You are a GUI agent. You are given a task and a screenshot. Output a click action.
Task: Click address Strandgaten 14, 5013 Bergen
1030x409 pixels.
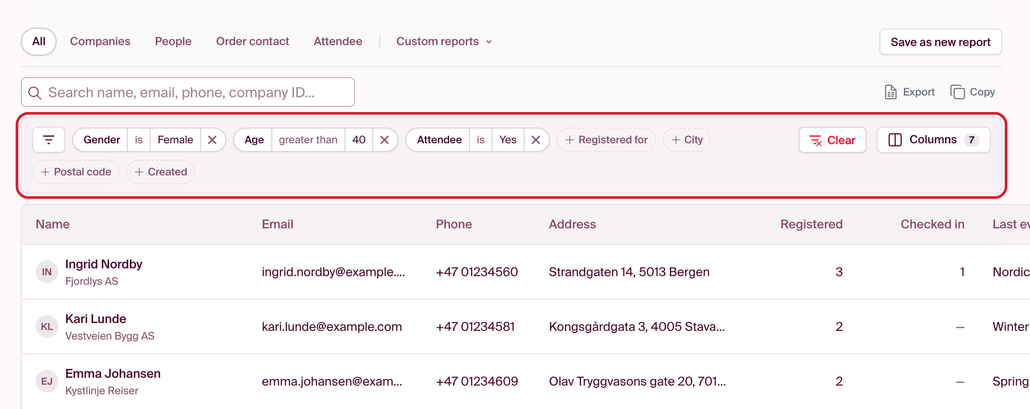pos(629,272)
